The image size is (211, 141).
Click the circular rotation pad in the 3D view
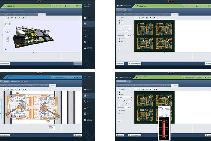(7, 24)
